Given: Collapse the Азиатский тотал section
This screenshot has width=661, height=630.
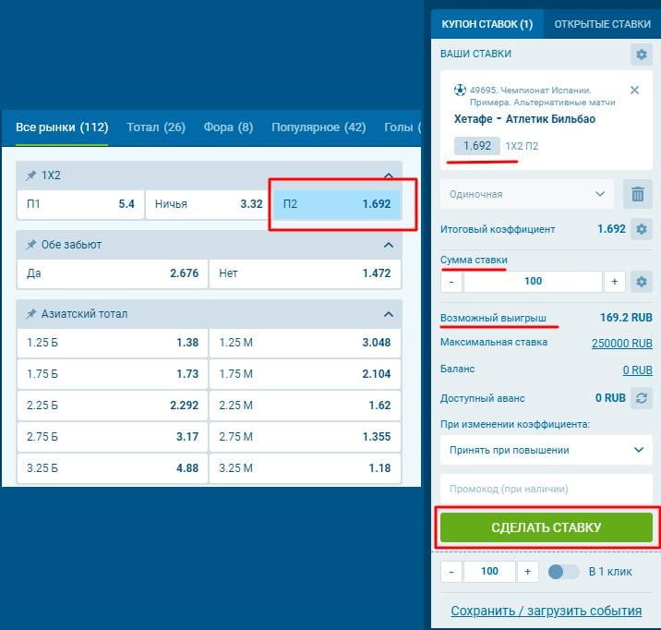Looking at the screenshot, I should 389,314.
